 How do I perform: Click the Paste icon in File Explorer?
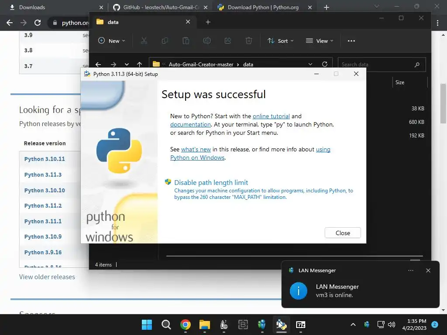point(186,41)
